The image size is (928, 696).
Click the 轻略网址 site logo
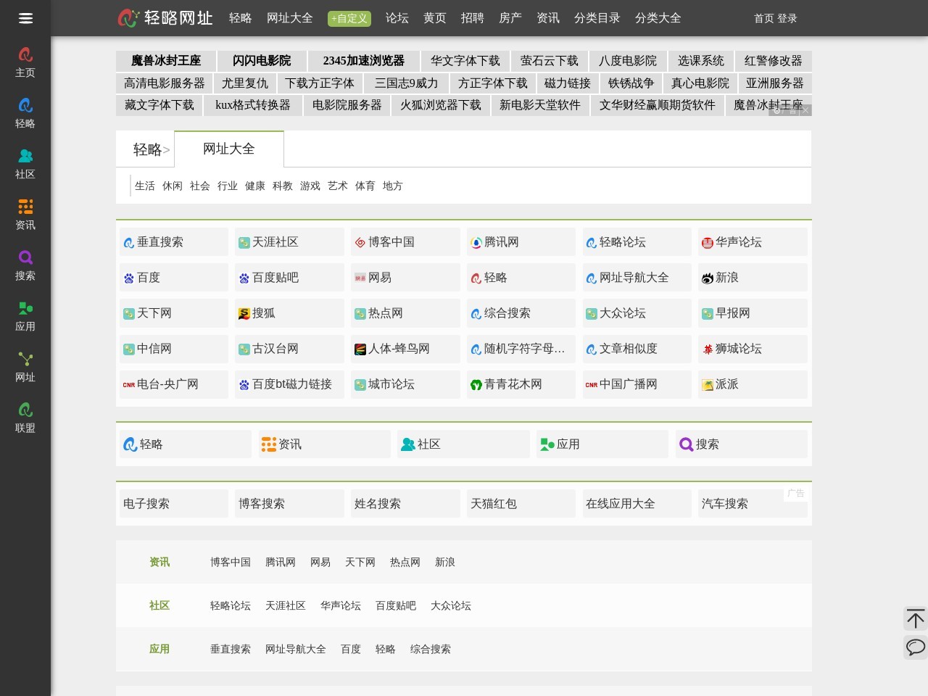pos(165,18)
